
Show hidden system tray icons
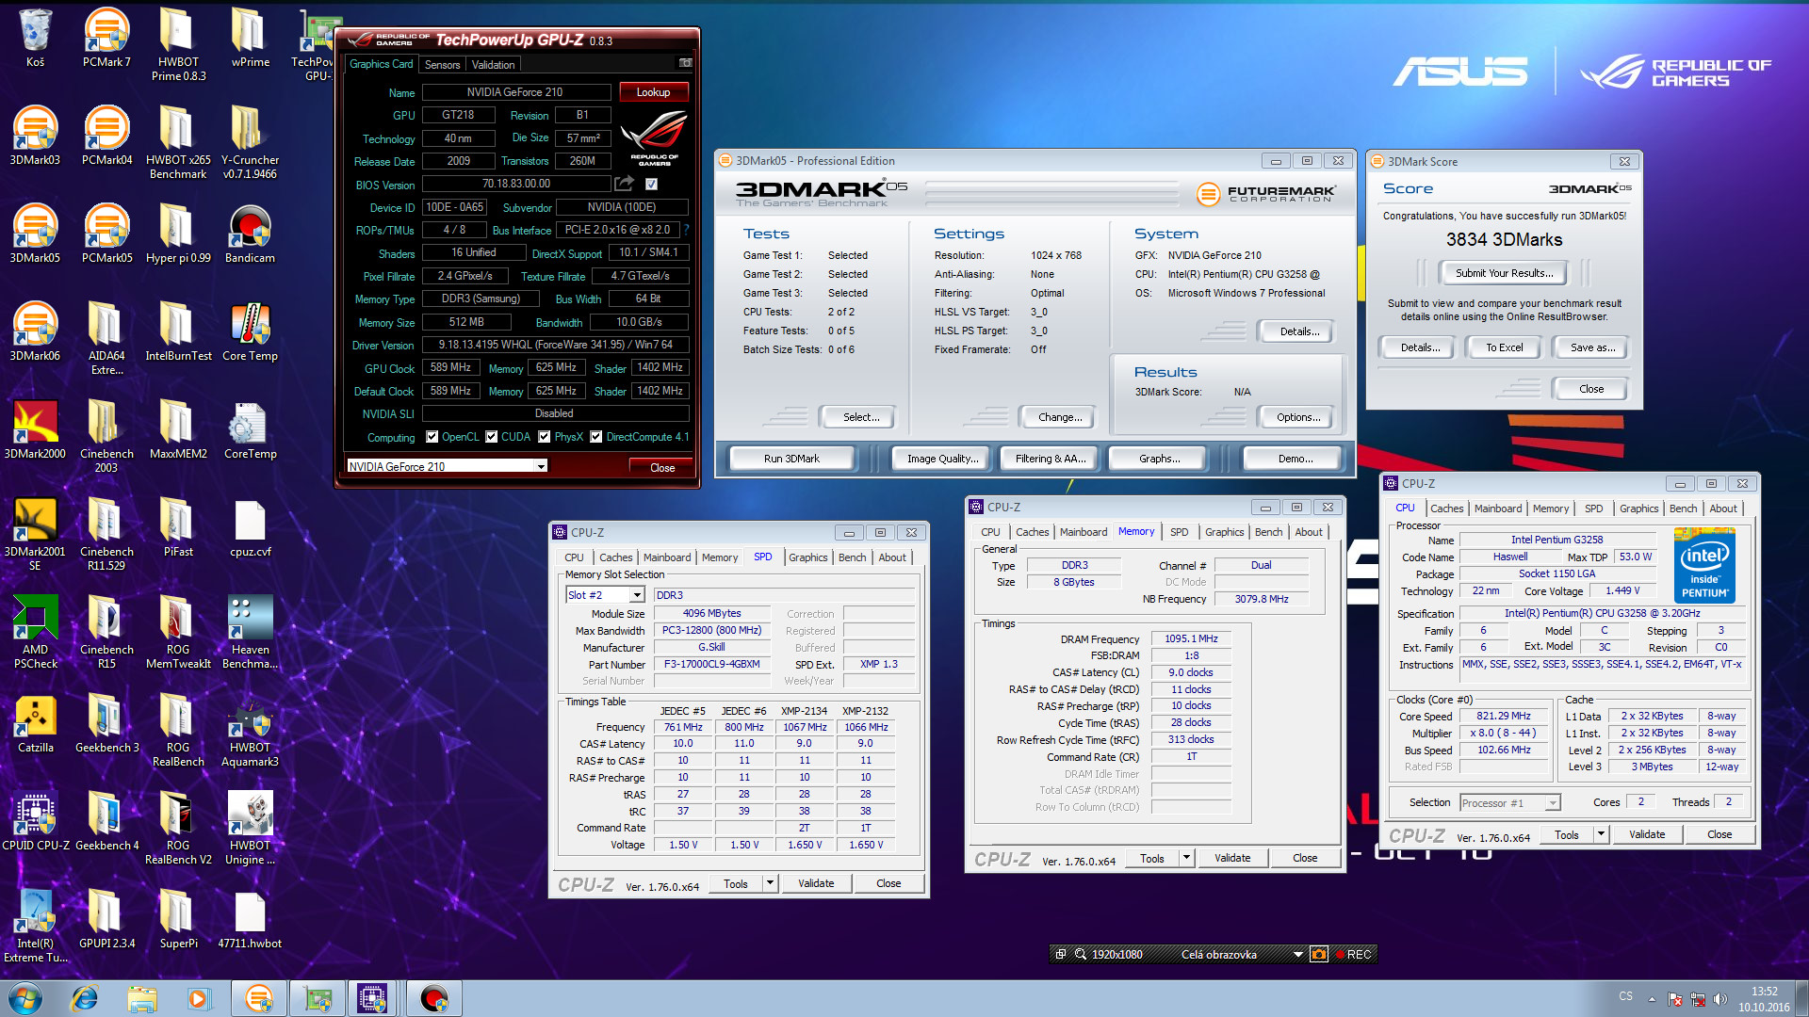tap(1652, 998)
